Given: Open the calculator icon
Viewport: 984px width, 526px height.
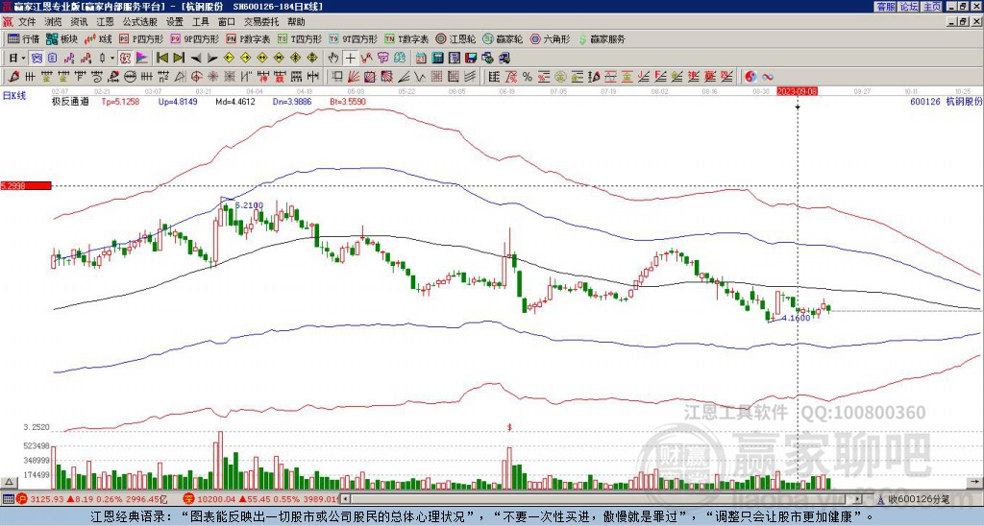Looking at the screenshot, I should [x=437, y=59].
